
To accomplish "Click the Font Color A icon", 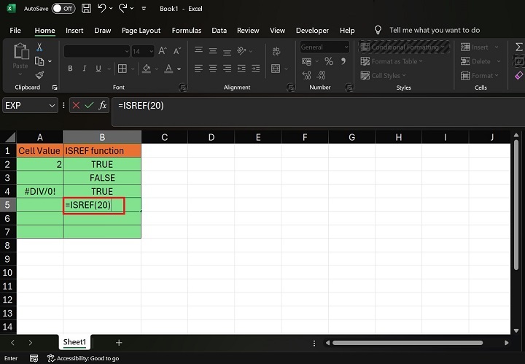I will [168, 69].
